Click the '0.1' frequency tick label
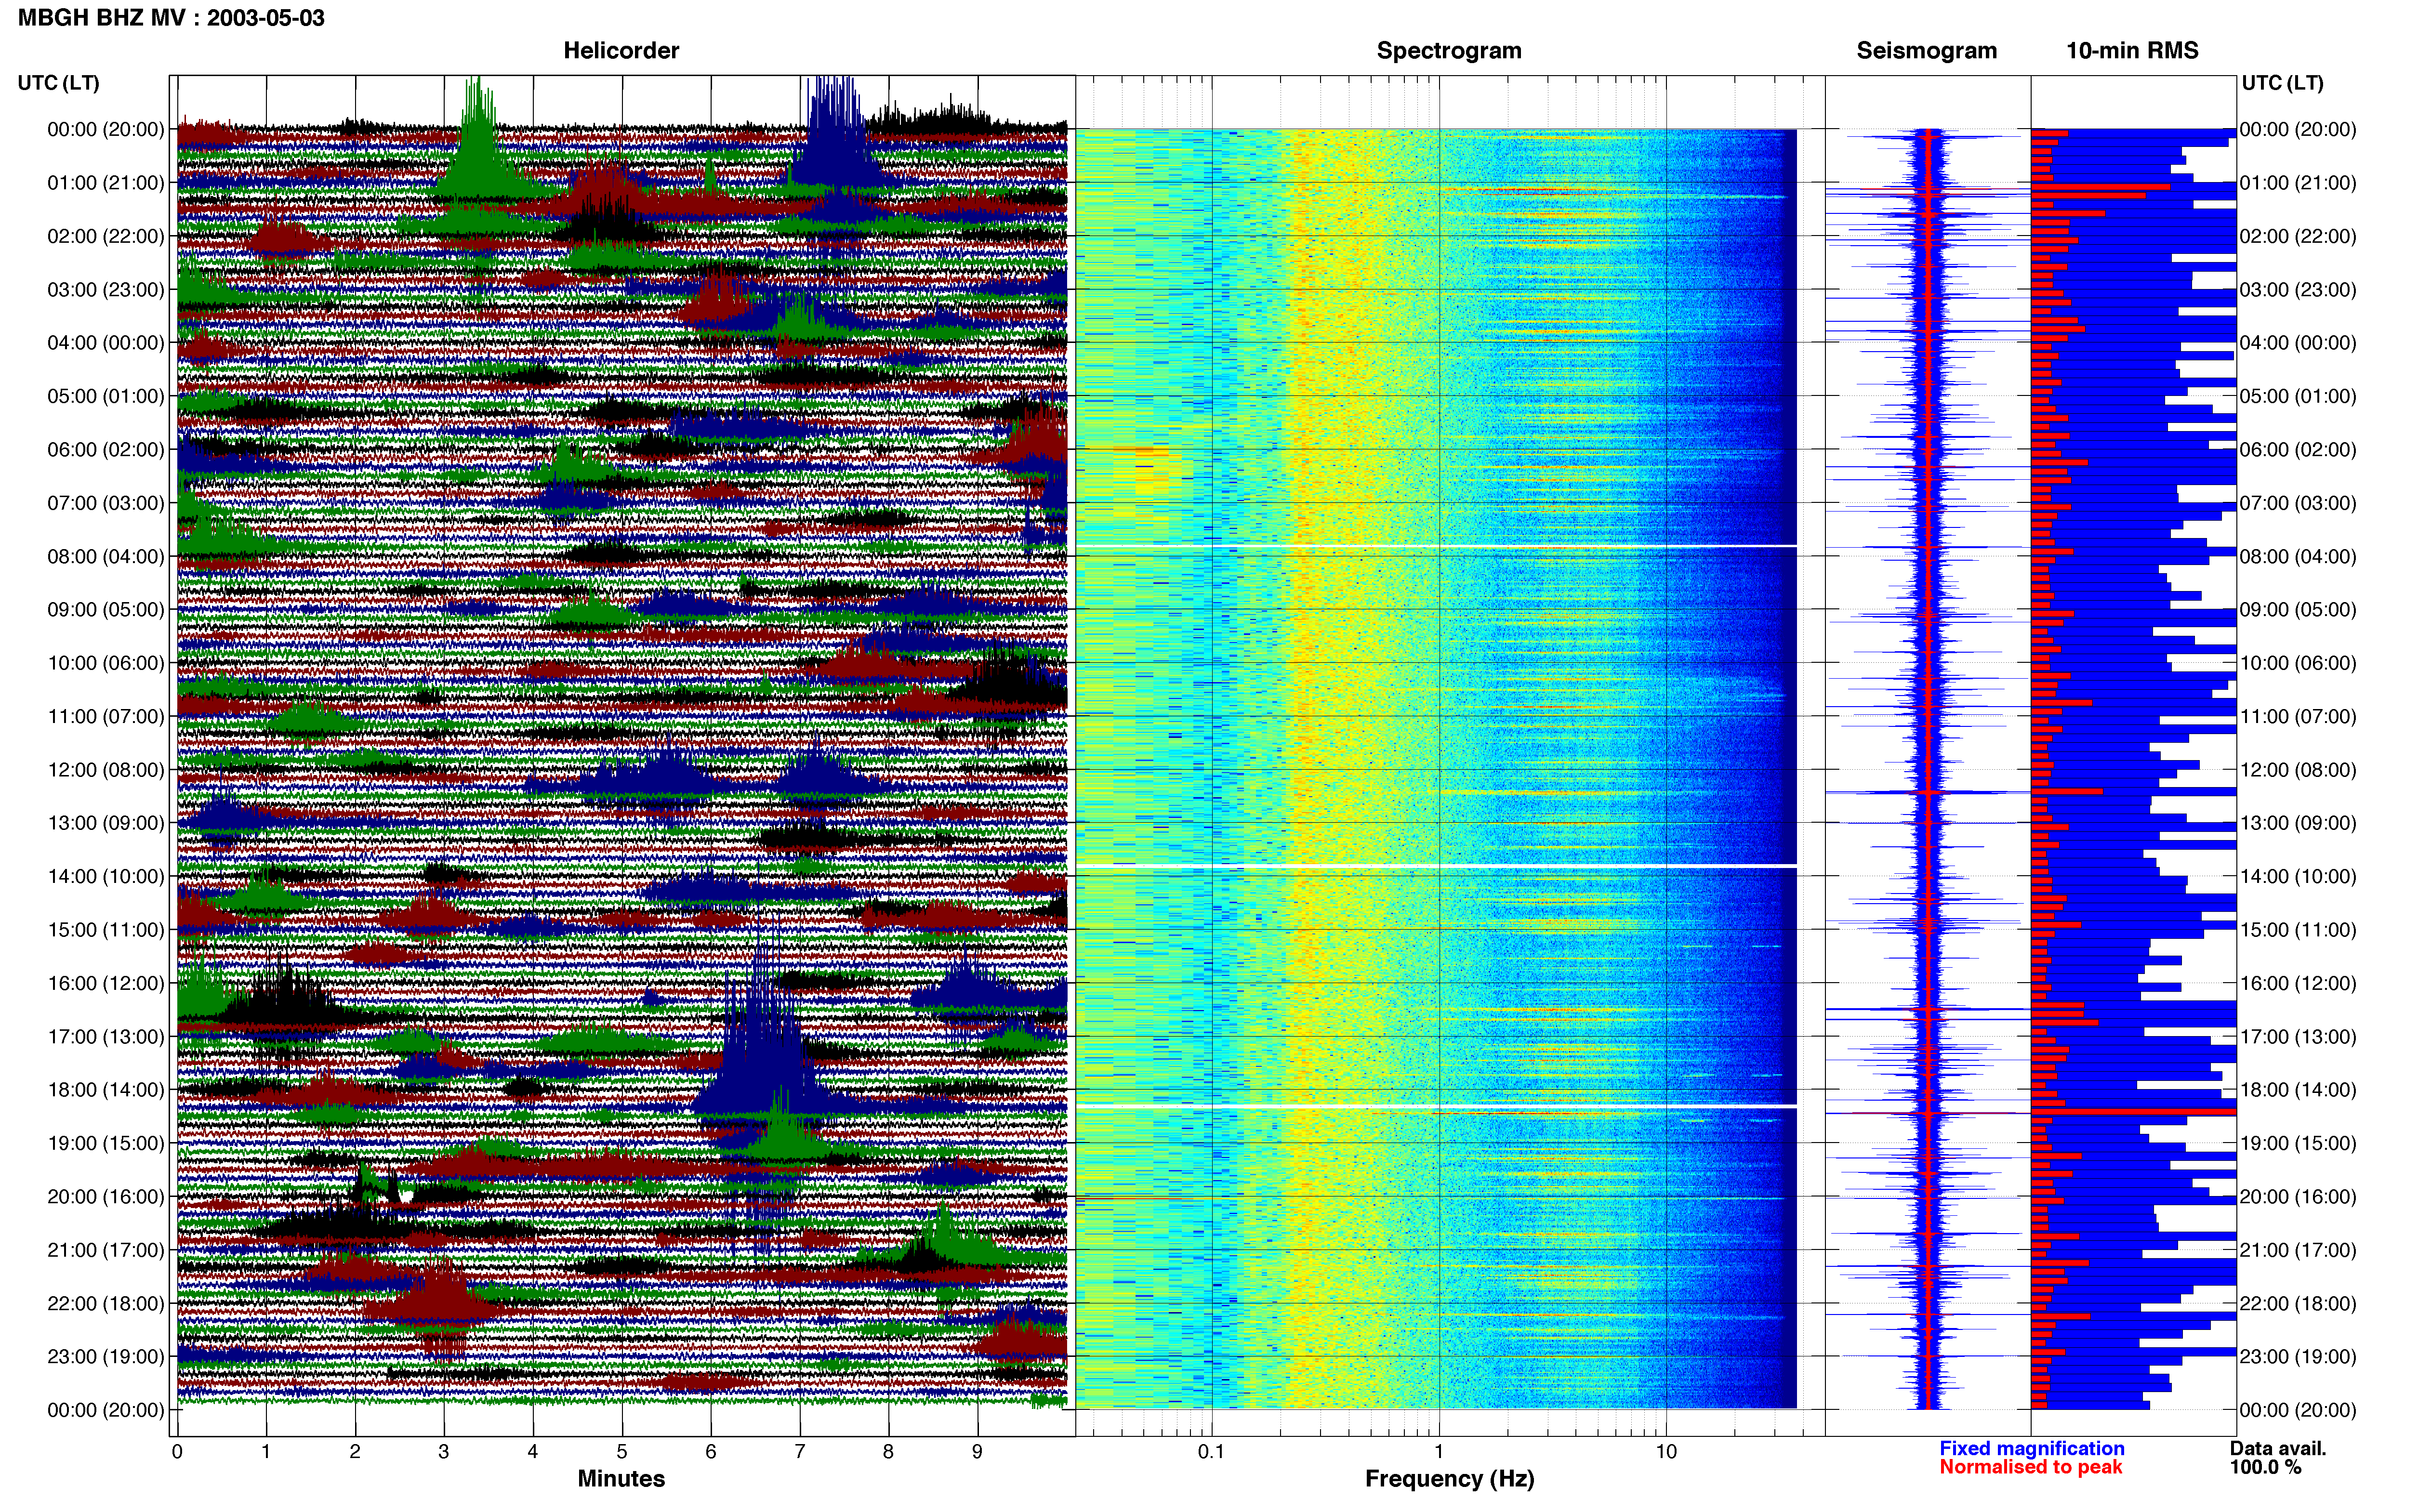2418x1512 pixels. [1211, 1452]
